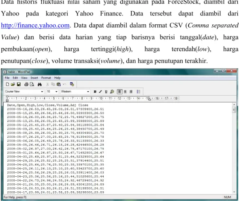Viewport: 239px width, 201px height.
Task: Click the WordPad title bar document icon
Action: coord(5,72)
